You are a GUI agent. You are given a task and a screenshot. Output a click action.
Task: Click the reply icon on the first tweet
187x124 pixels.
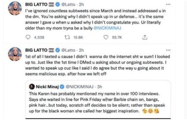pyautogui.click(x=28, y=37)
